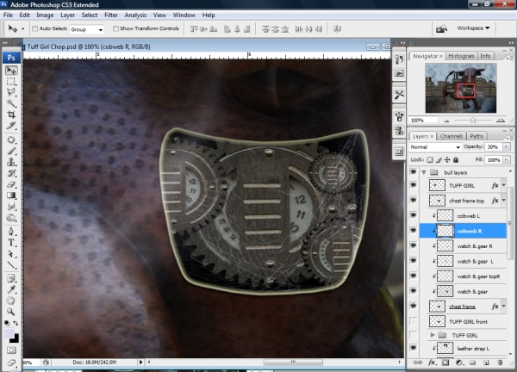
Task: Switch to the Paths tab
Action: pos(477,136)
